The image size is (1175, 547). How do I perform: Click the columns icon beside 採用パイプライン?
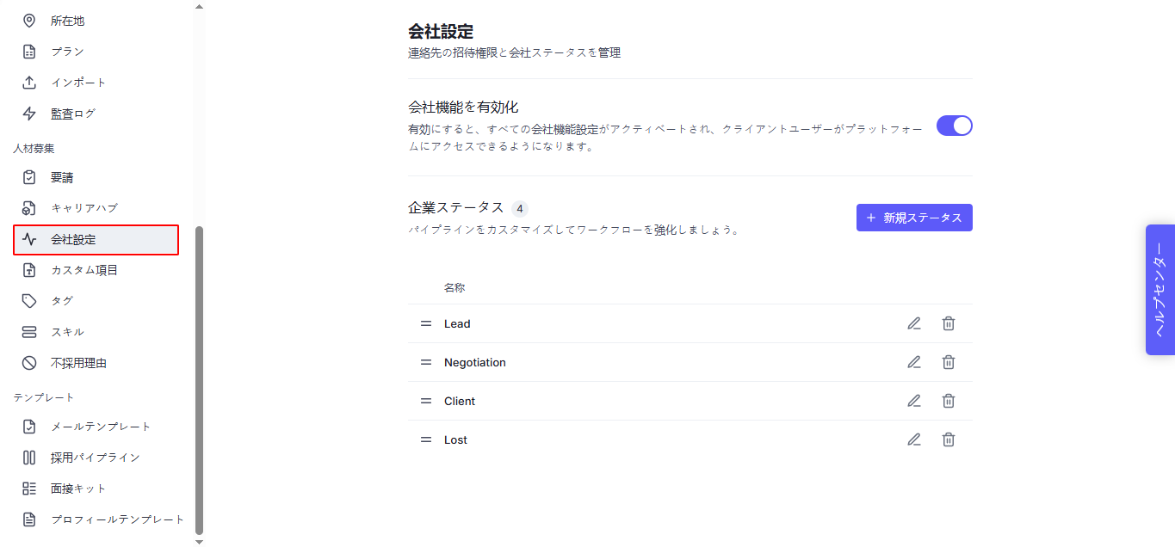(x=29, y=458)
